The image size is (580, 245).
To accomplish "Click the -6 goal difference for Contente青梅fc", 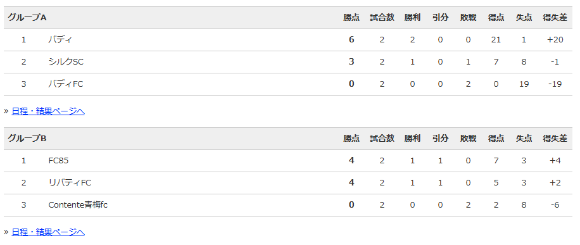I will tap(555, 205).
